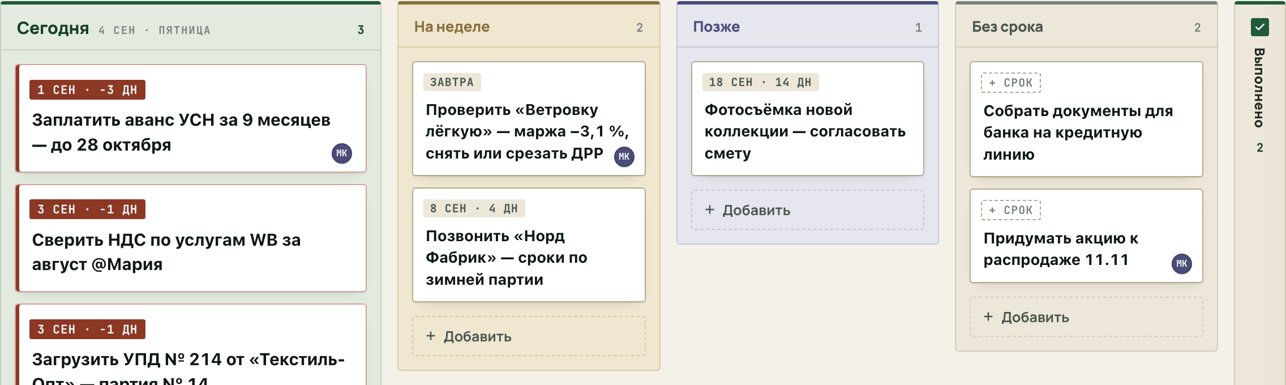This screenshot has width=1286, height=385.
Task: Open the МК avatar on the УСН advance card
Action: (x=342, y=153)
